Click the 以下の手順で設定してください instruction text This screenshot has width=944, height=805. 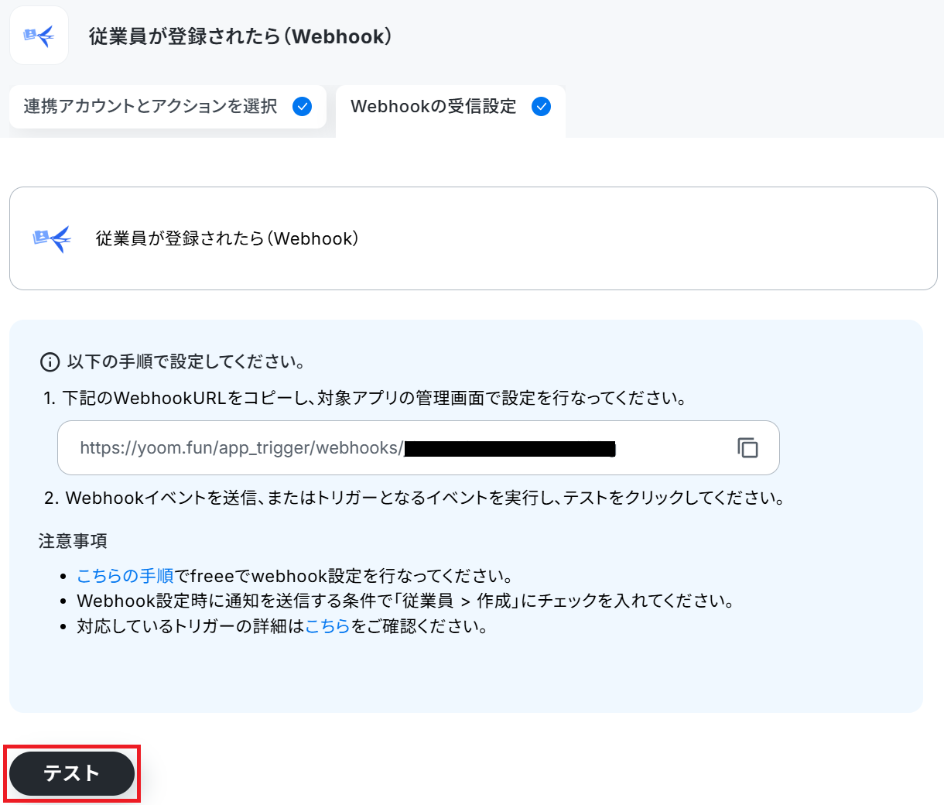tap(186, 362)
